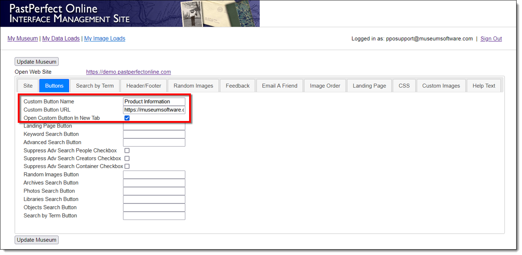Click the Search by Term Button field

pos(154,216)
